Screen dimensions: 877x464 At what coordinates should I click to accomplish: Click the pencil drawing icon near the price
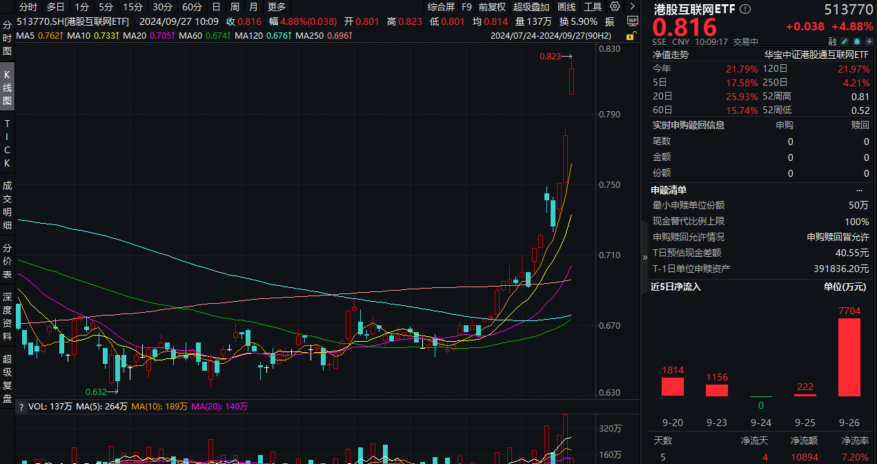pos(843,42)
